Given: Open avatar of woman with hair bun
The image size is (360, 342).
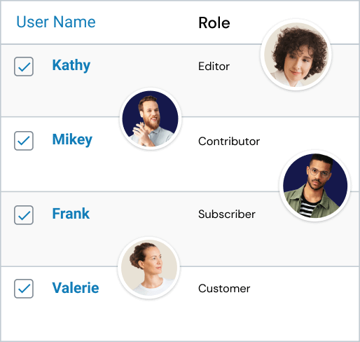Looking at the screenshot, I should [149, 268].
